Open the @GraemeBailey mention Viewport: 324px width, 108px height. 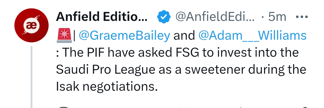pos(124,36)
